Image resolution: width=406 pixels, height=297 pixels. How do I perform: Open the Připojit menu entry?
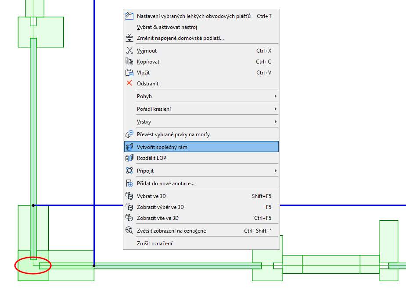coord(201,170)
